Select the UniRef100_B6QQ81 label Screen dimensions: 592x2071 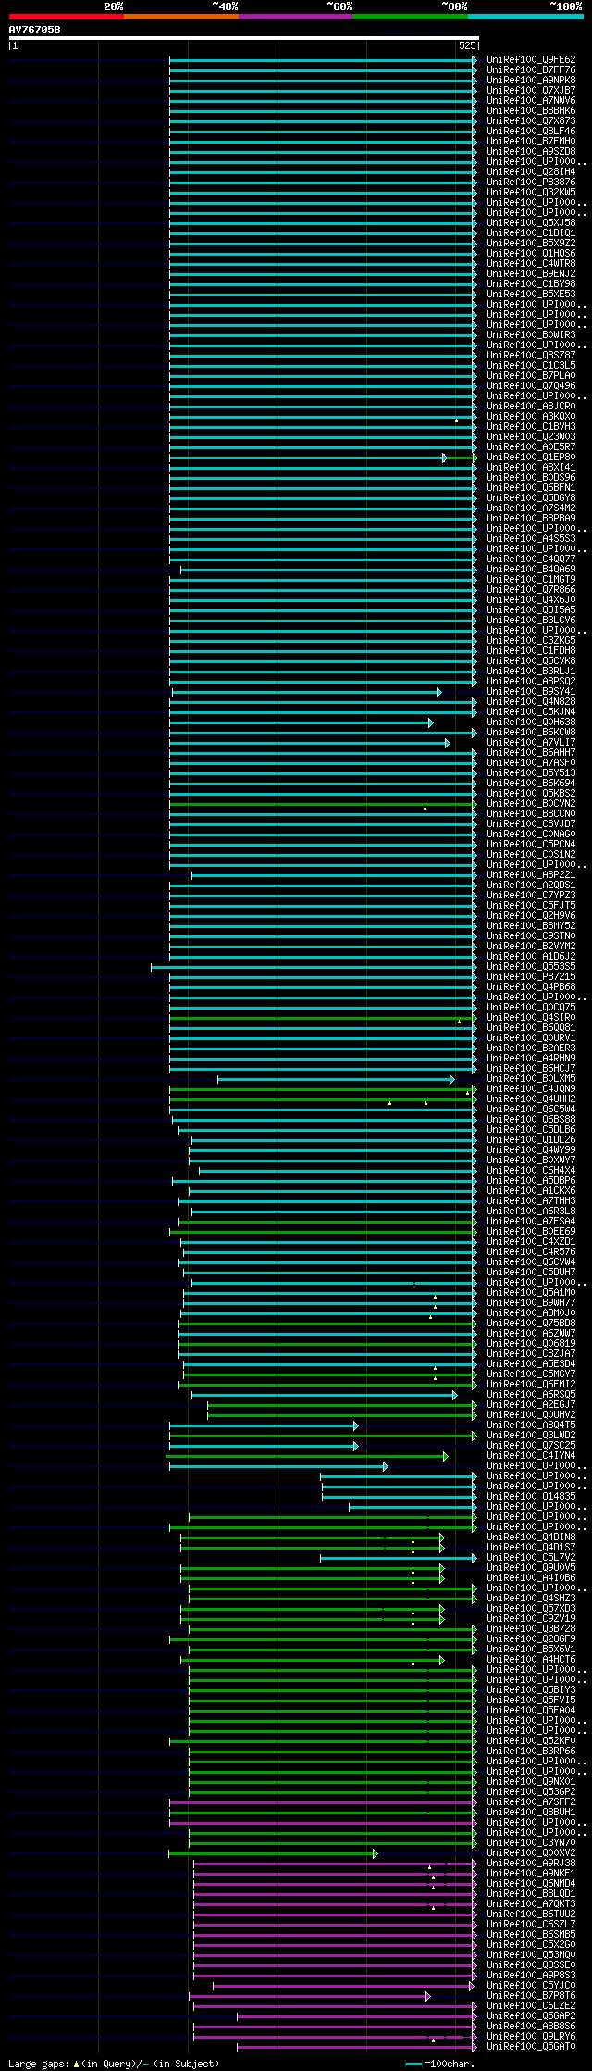point(531,1028)
